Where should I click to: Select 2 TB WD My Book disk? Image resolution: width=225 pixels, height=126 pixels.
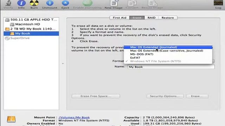(x=31, y=29)
